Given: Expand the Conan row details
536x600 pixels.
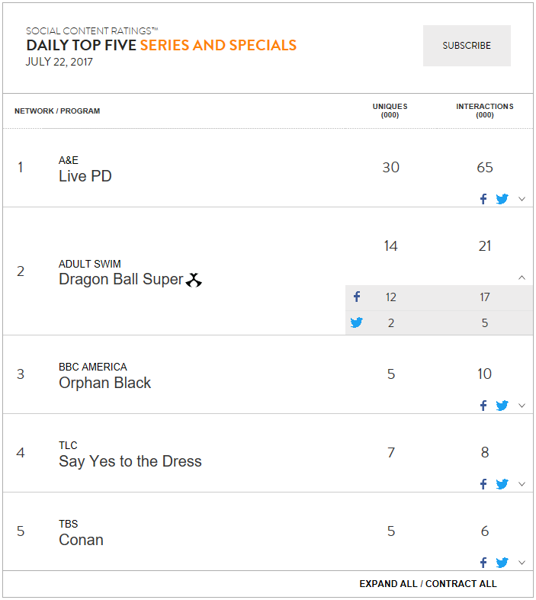Looking at the screenshot, I should pos(522,563).
